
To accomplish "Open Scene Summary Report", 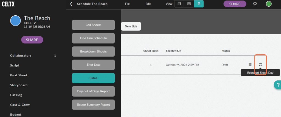I will (x=93, y=105).
